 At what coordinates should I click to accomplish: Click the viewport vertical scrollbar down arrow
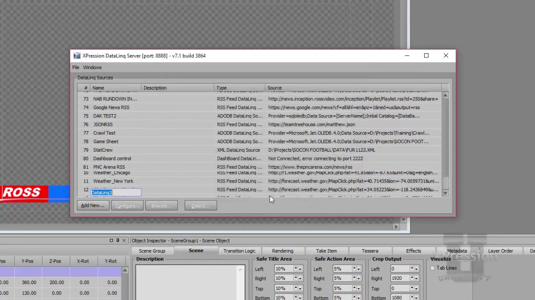pos(403,220)
